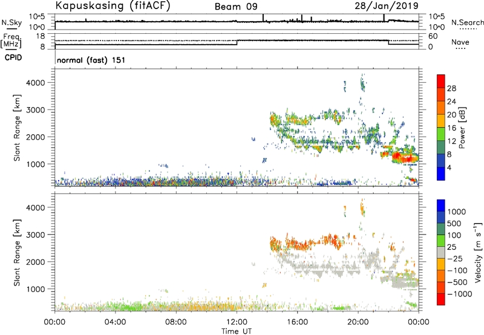The height and width of the screenshot is (335, 484).
Task: Click the yellow segment of power colorbar
Action: pyautogui.click(x=441, y=121)
